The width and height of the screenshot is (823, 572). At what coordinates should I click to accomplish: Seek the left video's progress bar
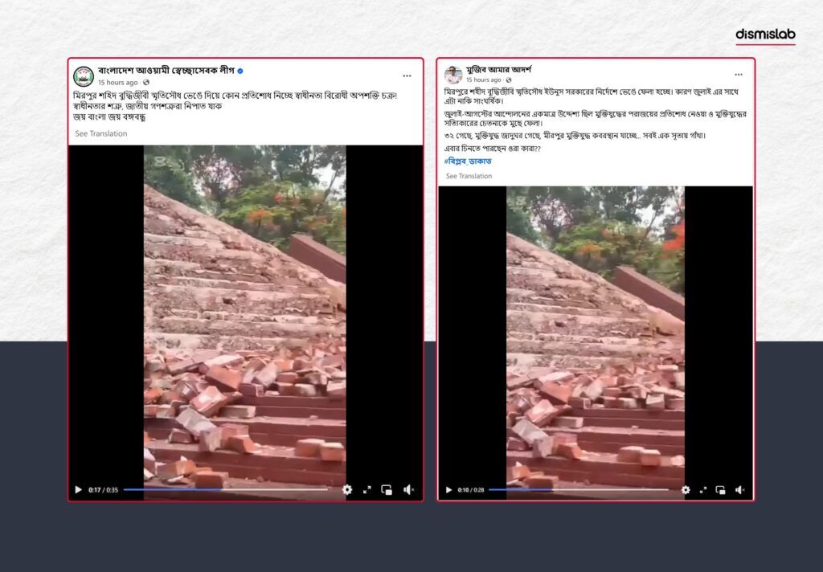point(226,489)
